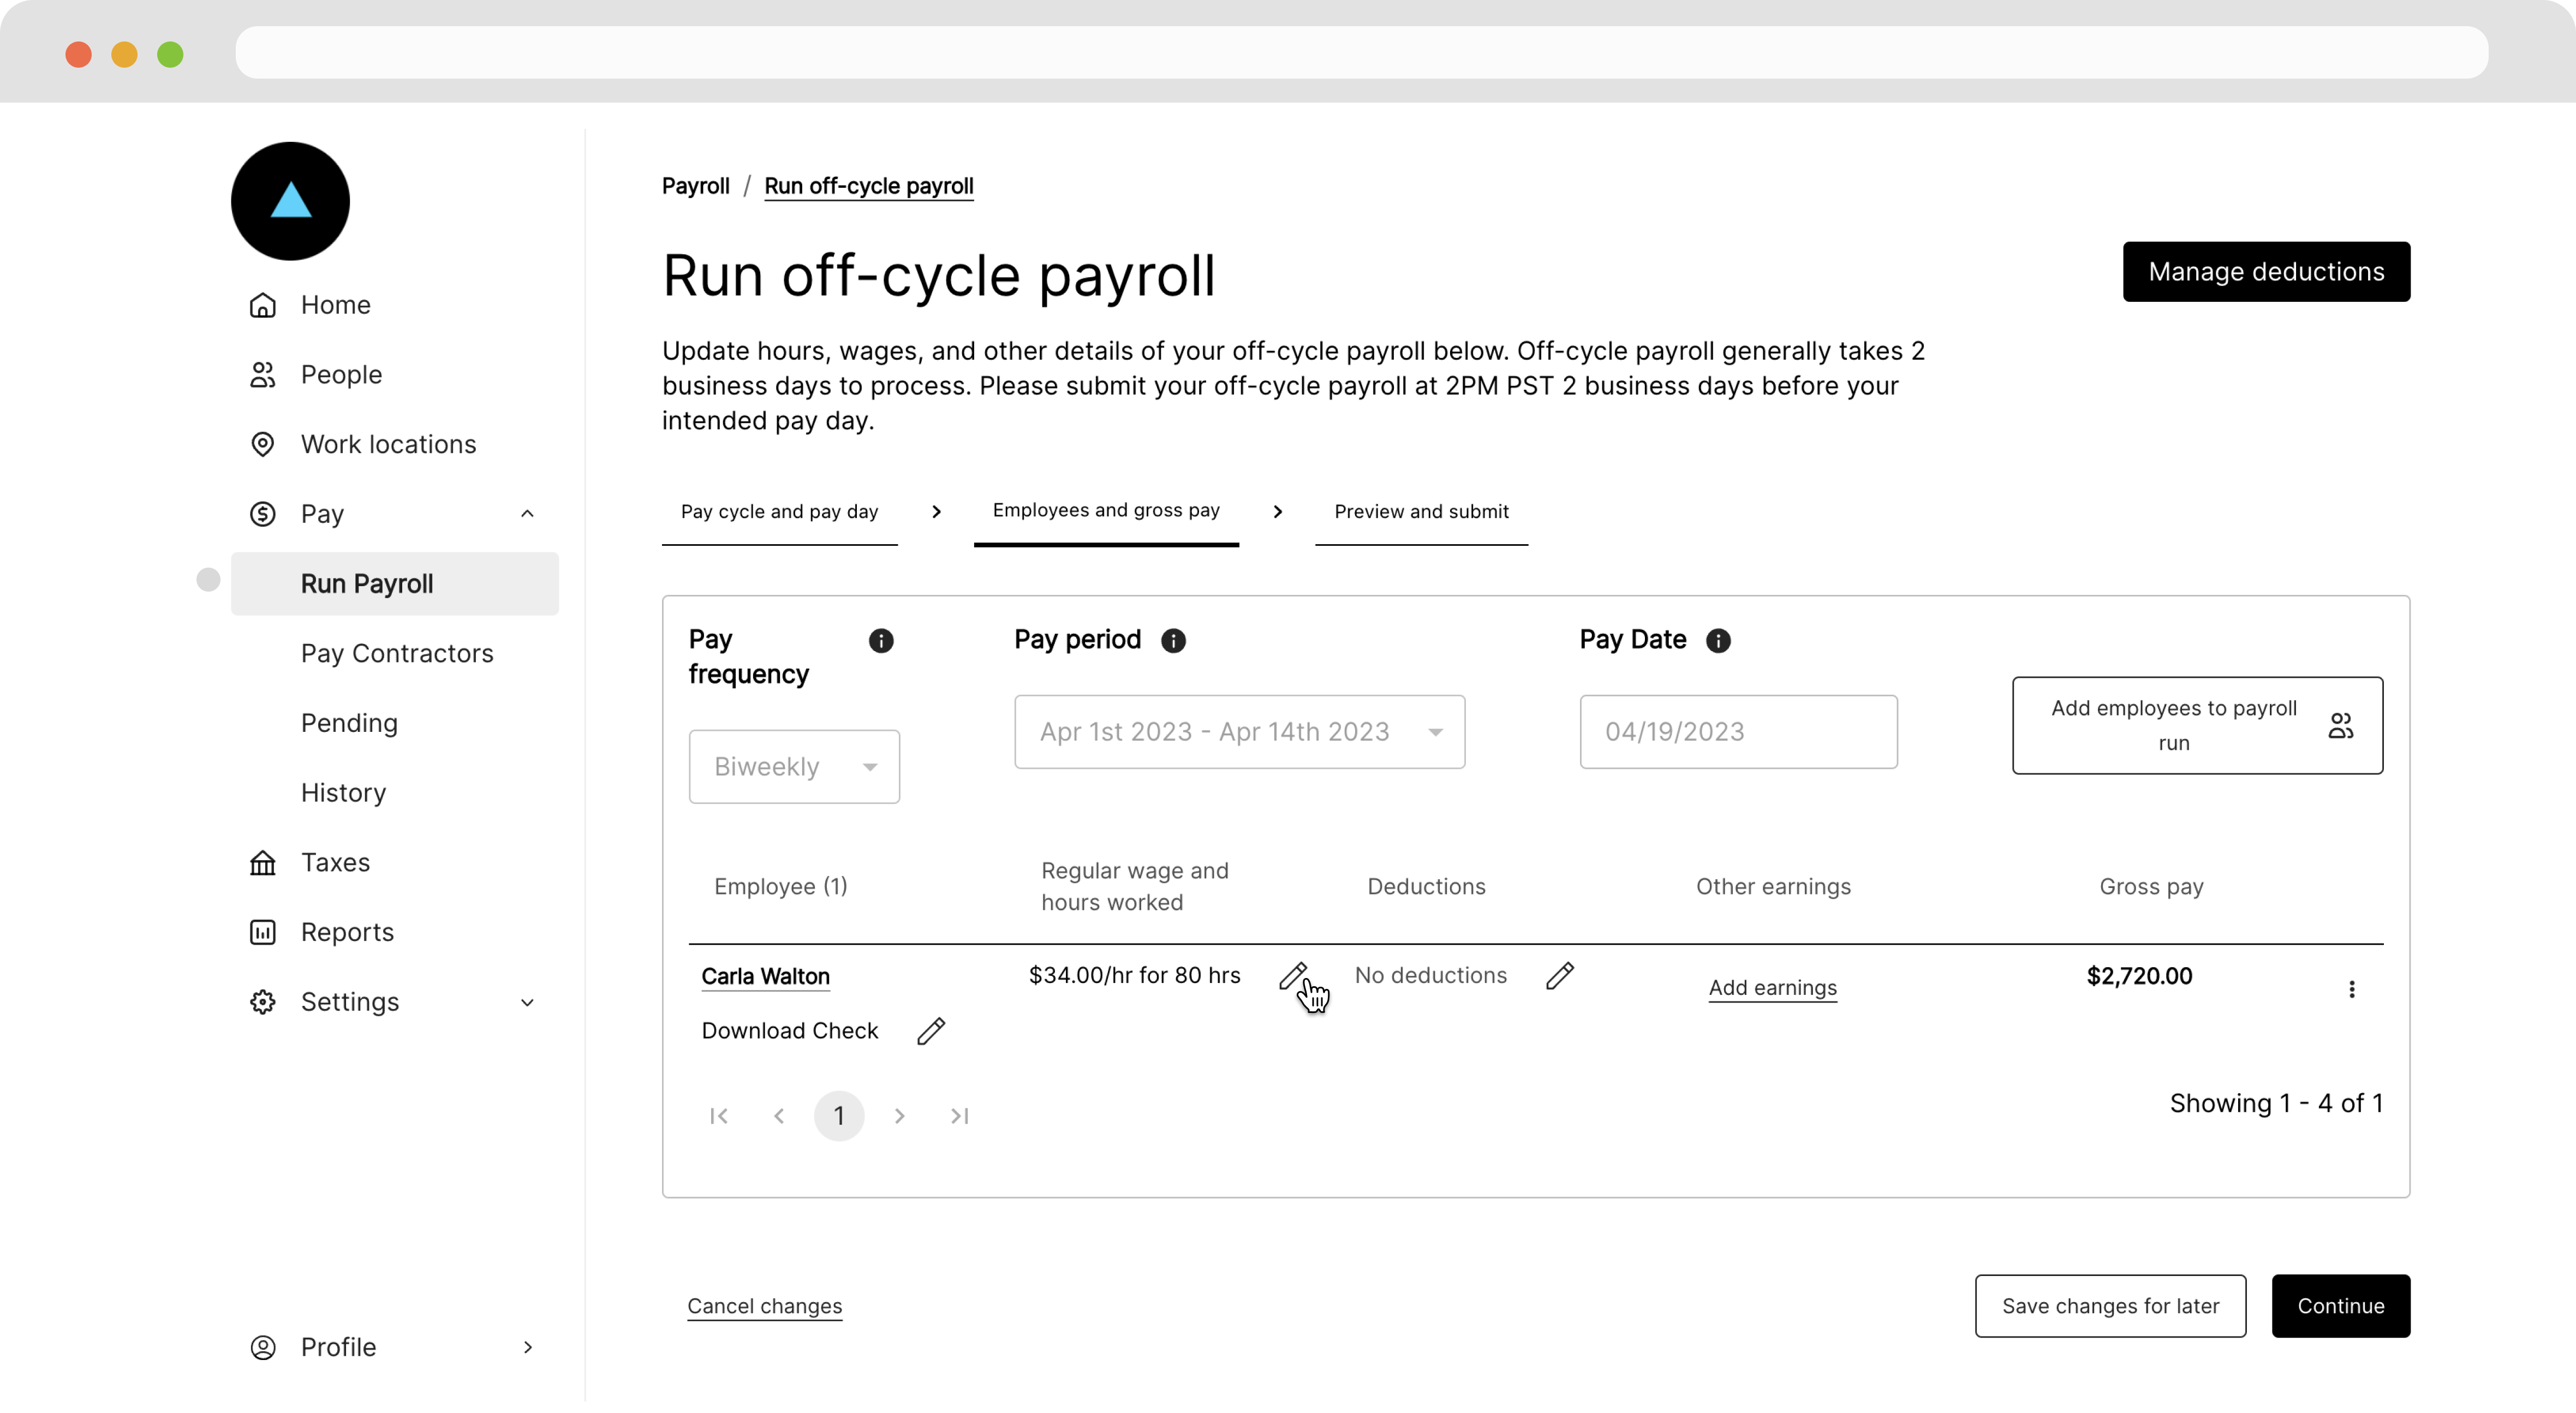Screen dimensions: 2576x1413
Task: Open the People icon in the sidebar
Action: pyautogui.click(x=262, y=375)
